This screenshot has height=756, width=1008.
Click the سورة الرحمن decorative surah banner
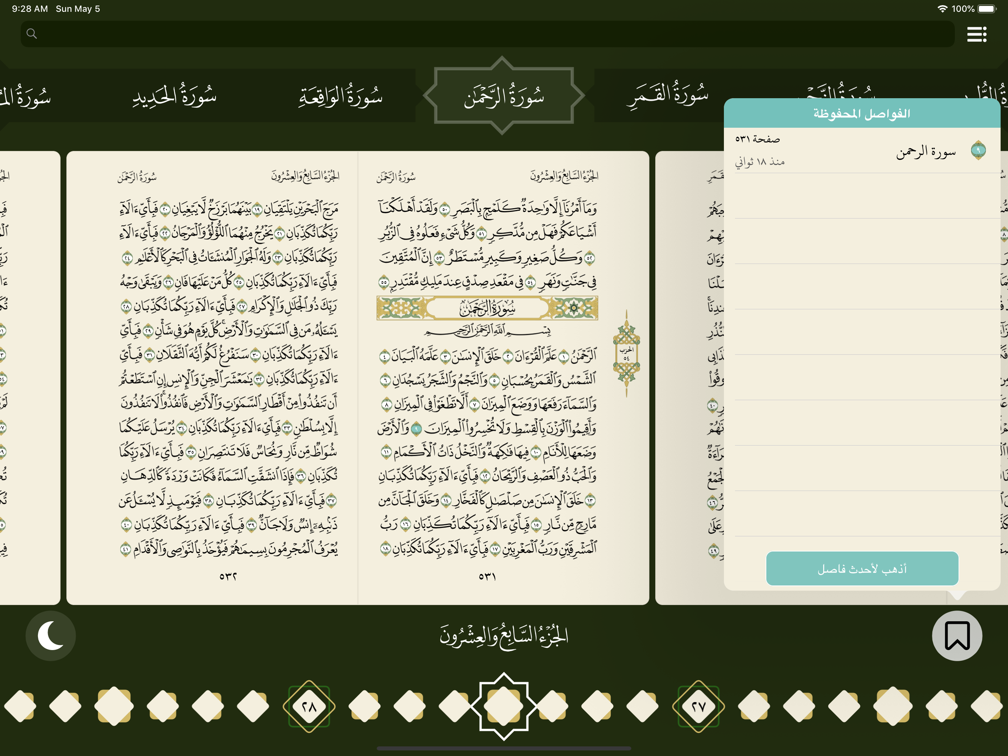coord(487,308)
